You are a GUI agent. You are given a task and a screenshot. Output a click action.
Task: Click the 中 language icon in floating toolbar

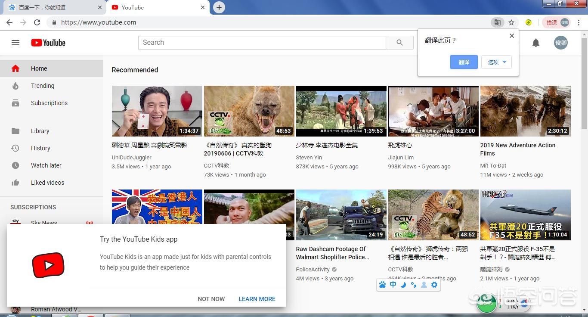393,285
